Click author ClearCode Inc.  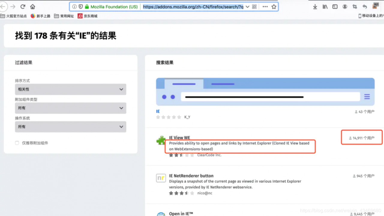point(209,155)
